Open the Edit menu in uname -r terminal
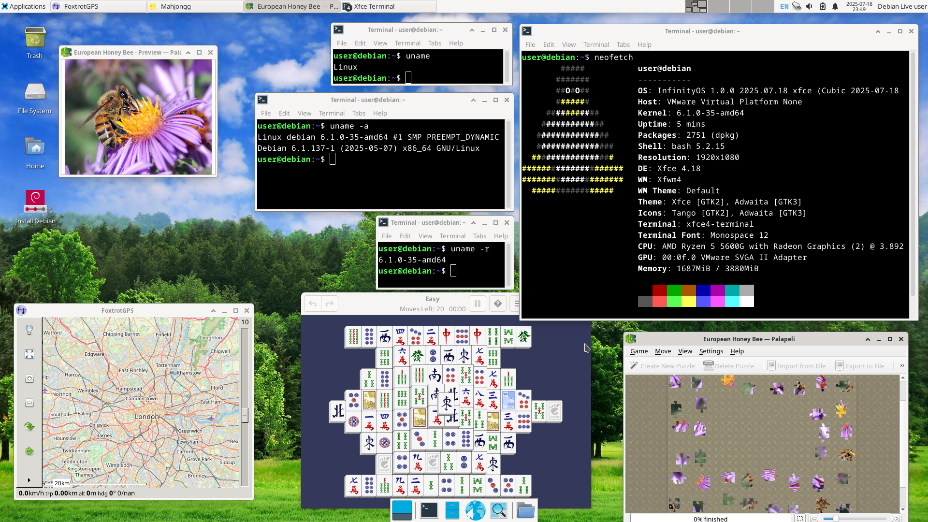Image resolution: width=928 pixels, height=522 pixels. 405,236
